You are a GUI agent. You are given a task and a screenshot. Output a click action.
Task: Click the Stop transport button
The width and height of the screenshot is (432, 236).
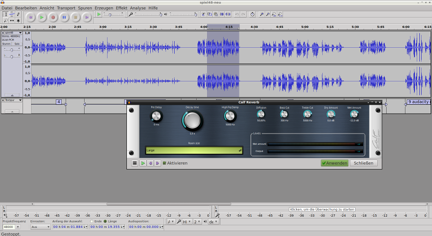[x=76, y=18]
